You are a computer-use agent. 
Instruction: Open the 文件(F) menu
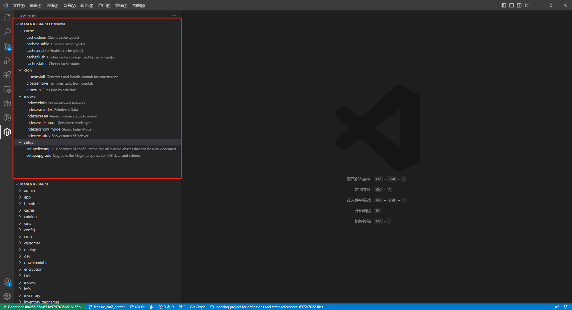(19, 5)
